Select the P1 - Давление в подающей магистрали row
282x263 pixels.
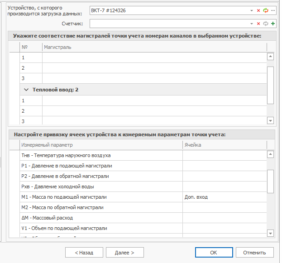(101, 166)
